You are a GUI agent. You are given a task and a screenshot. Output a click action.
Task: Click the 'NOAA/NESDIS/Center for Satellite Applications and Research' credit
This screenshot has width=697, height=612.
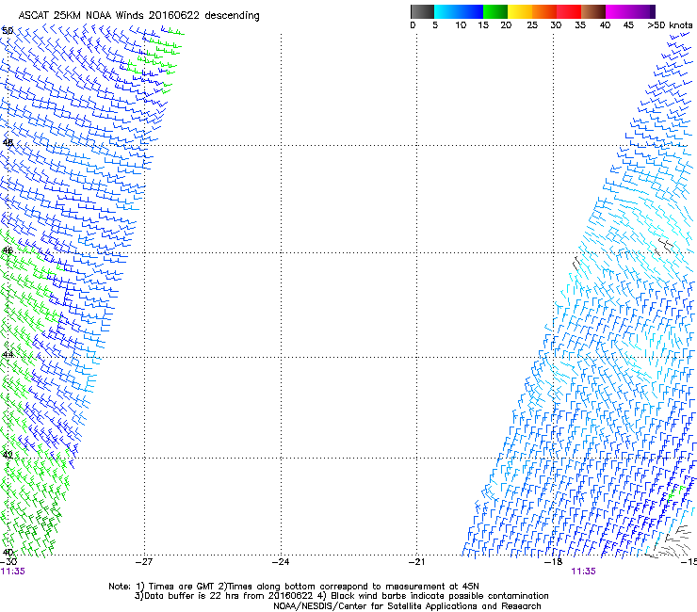click(407, 606)
